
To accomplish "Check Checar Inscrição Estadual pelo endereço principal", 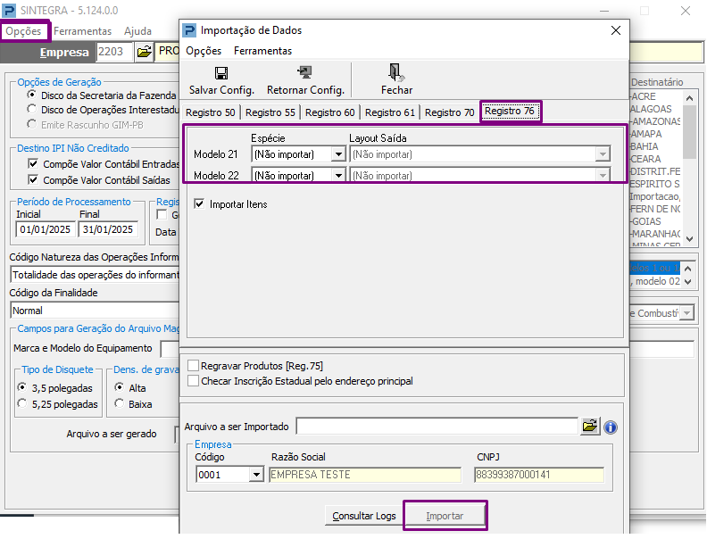I will [x=194, y=381].
